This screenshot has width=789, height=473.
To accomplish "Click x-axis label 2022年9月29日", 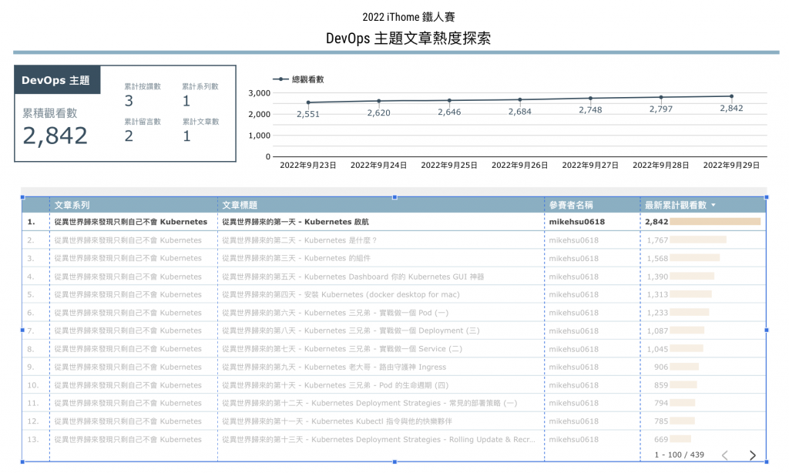I will (x=732, y=165).
